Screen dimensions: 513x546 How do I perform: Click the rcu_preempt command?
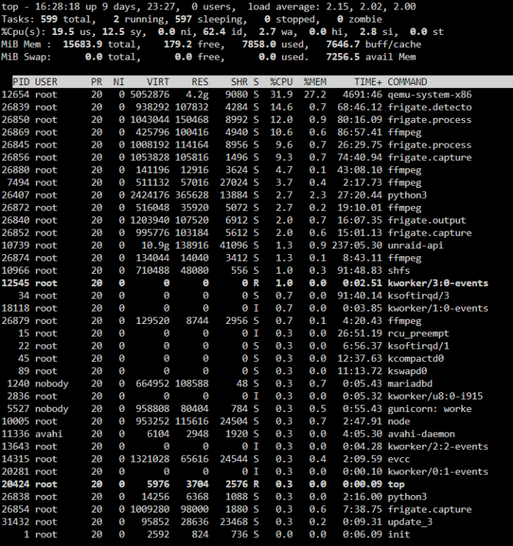point(418,333)
